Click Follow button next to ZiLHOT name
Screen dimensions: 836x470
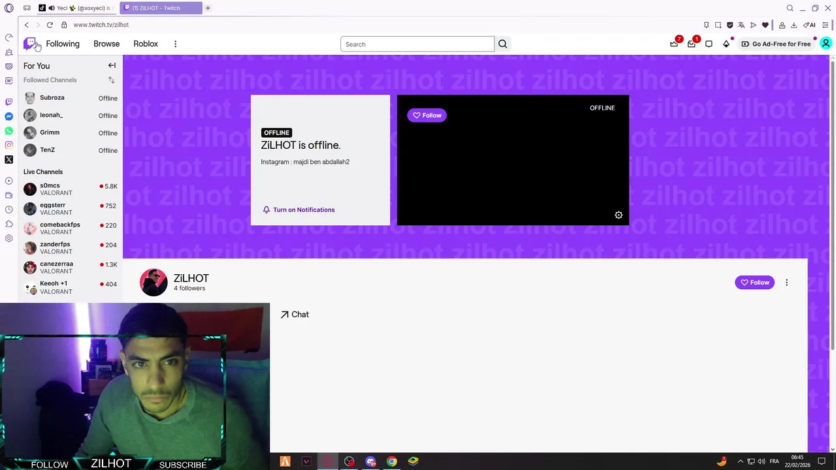(754, 283)
